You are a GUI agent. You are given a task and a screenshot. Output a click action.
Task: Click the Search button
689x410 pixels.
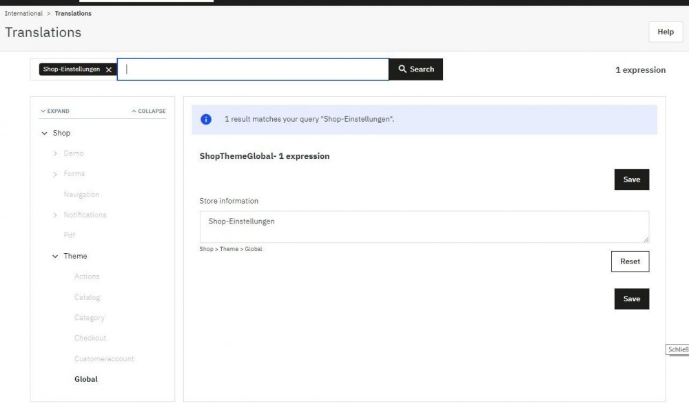(x=415, y=69)
